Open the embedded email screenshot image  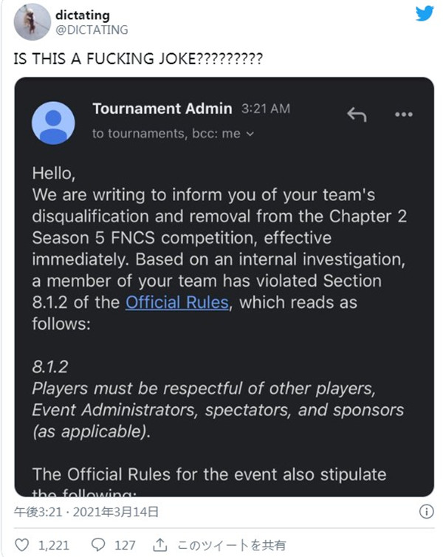224,287
